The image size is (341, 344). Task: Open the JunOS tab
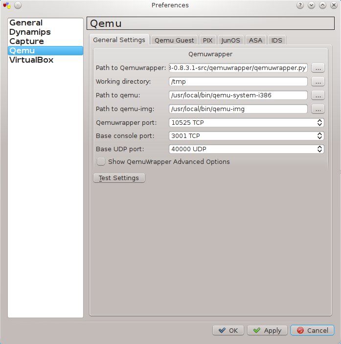[230, 40]
